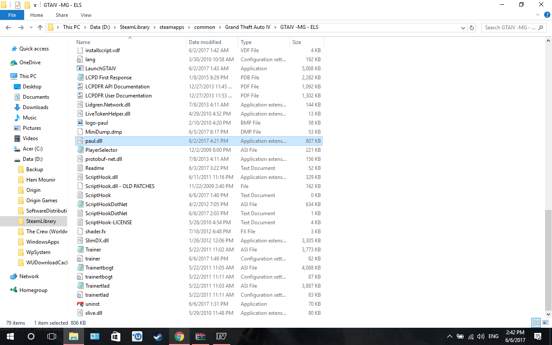Select the LaunchGTAIV application icon
Viewport: 552px width, 345px height.
click(80, 69)
